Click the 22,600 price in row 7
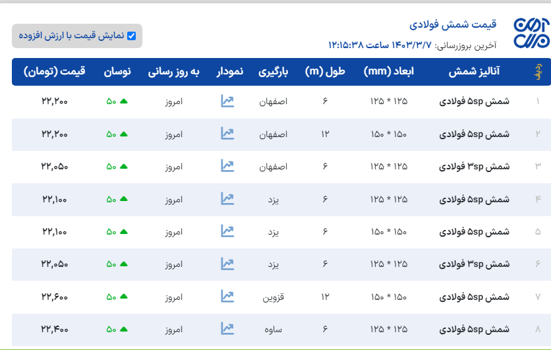The image size is (551, 350). [55, 296]
